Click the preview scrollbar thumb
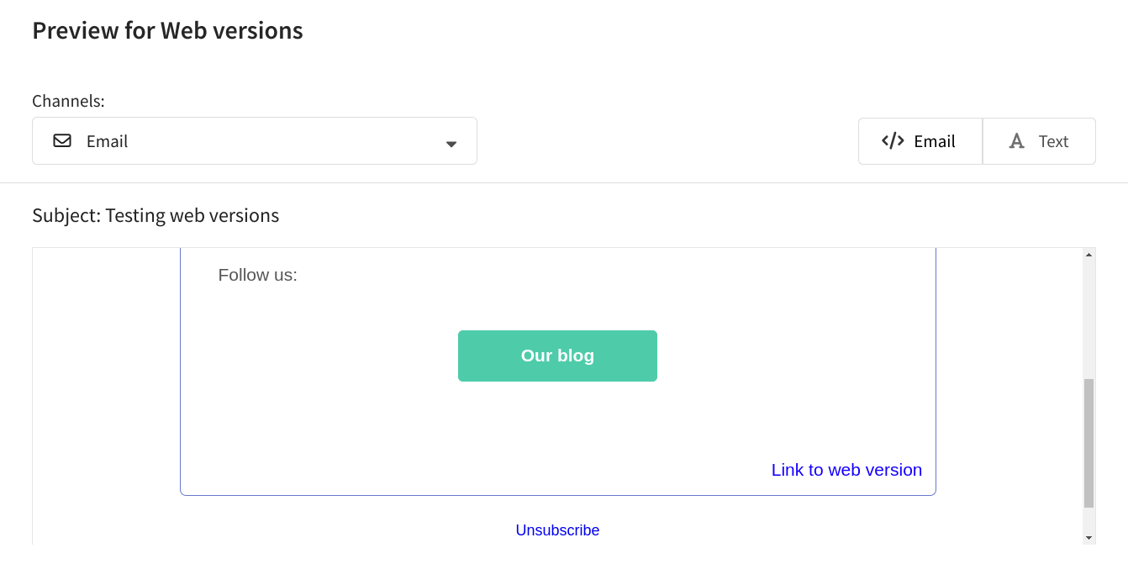The image size is (1128, 585). 1088,443
